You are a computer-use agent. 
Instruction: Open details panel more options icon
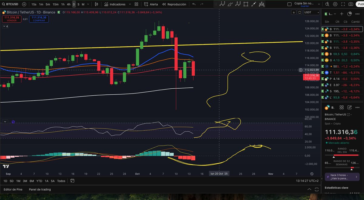click(357, 107)
